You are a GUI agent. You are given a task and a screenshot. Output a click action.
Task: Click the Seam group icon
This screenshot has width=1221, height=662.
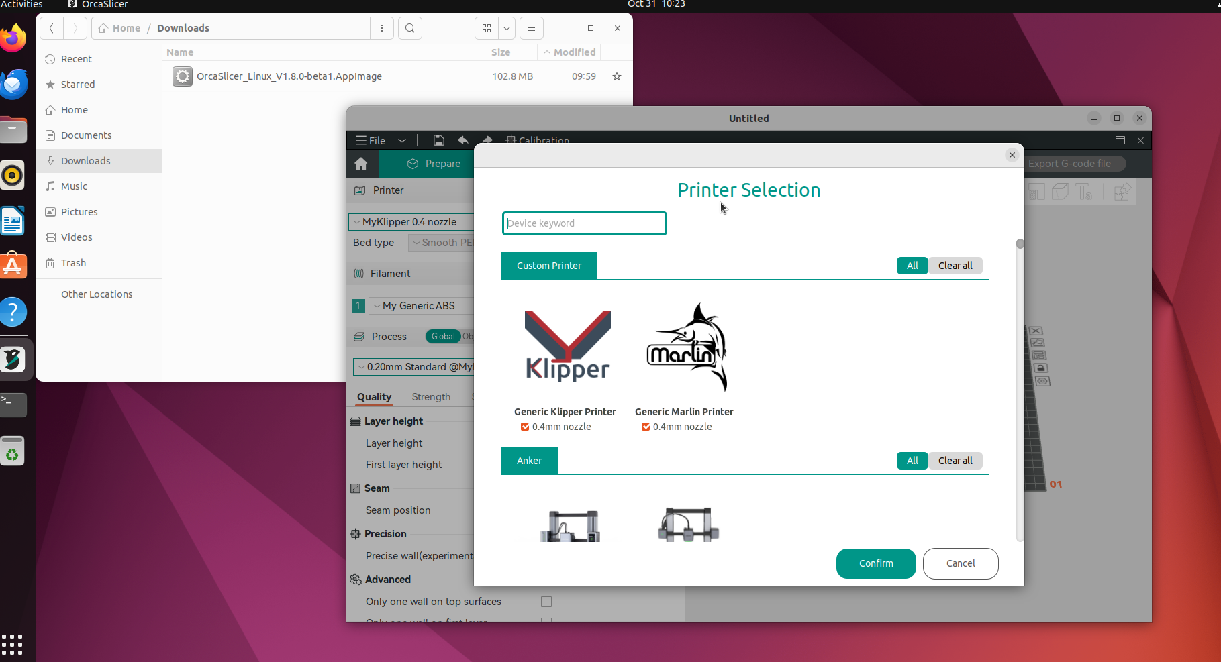[356, 488]
